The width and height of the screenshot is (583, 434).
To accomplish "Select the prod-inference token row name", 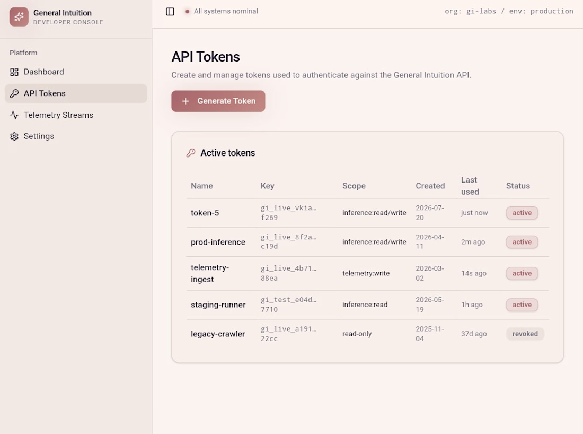I will (x=218, y=242).
